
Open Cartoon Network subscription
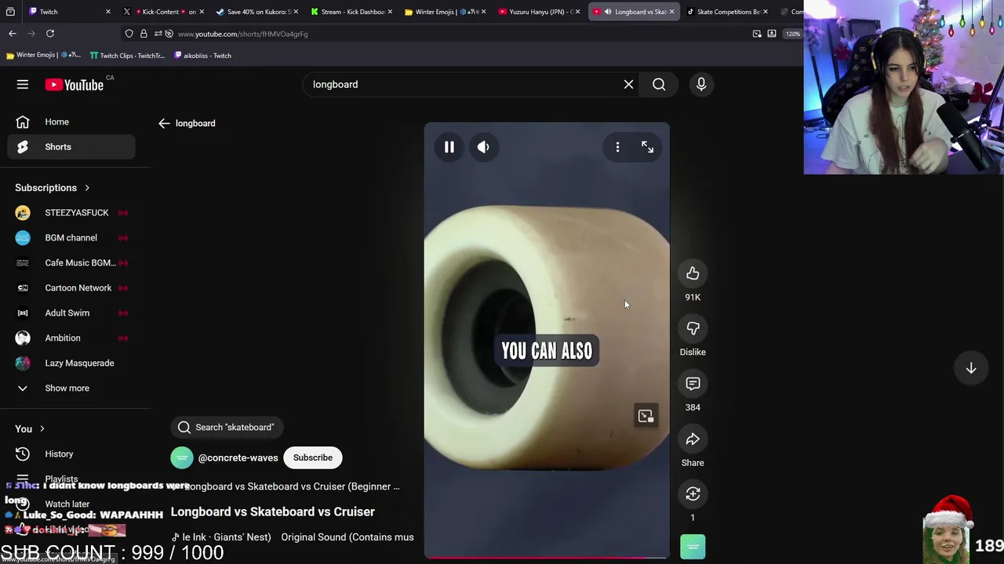coord(71,288)
